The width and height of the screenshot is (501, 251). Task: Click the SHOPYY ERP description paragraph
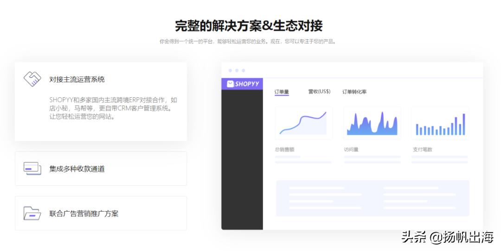(113, 108)
